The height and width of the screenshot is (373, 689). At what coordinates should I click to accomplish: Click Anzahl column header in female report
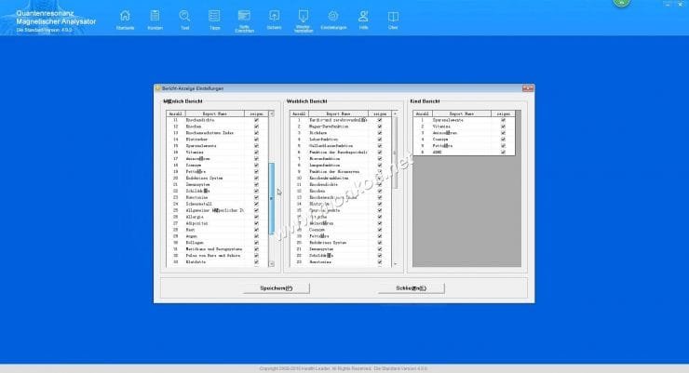(299, 113)
